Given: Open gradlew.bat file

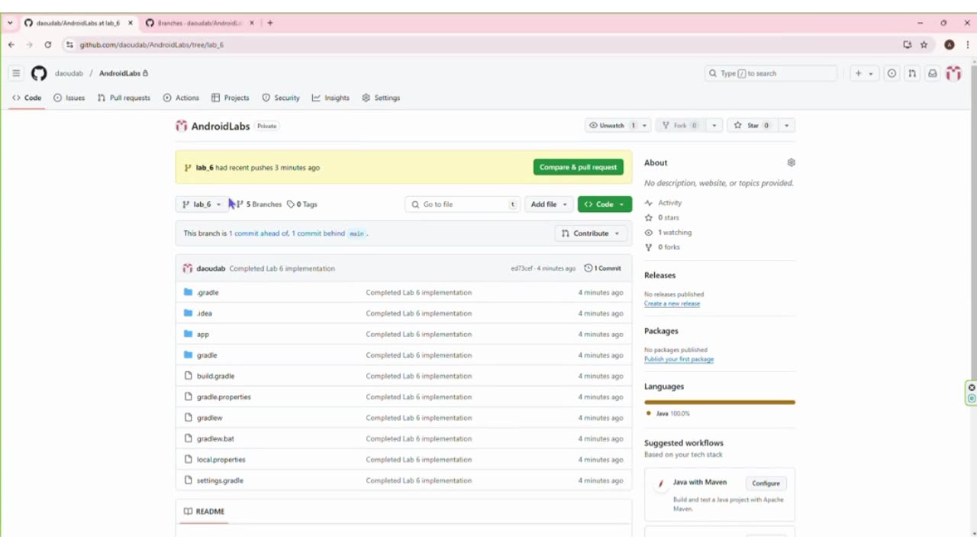Looking at the screenshot, I should tap(215, 439).
